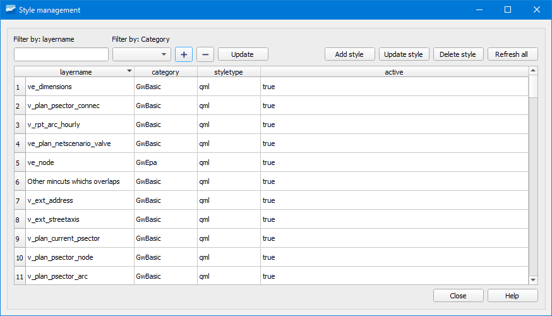Click the Add style button

(x=349, y=54)
